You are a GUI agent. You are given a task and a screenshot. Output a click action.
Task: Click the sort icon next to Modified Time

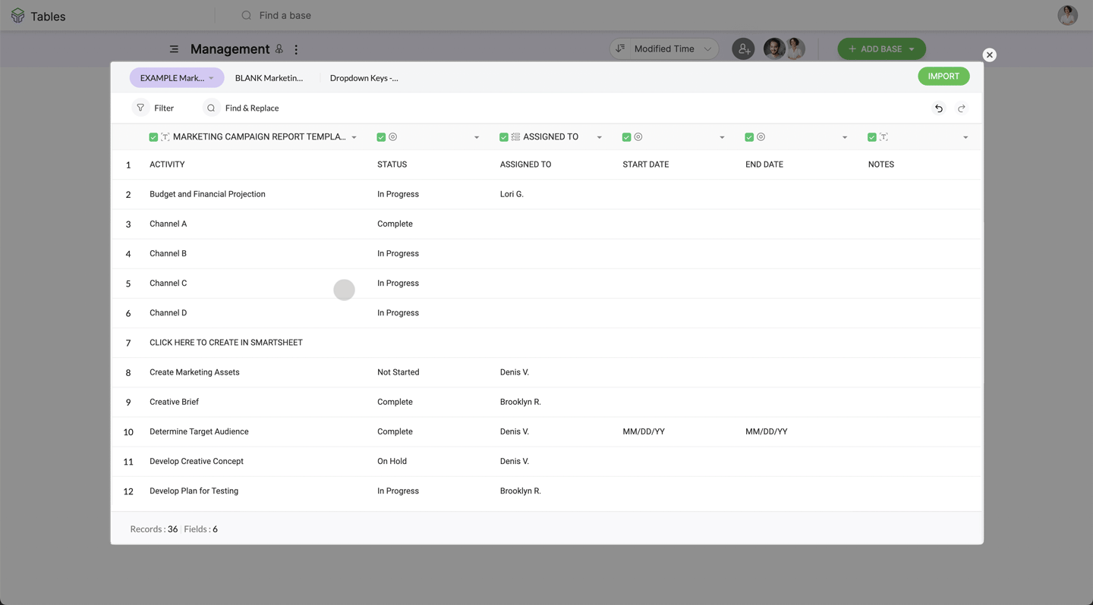coord(621,49)
